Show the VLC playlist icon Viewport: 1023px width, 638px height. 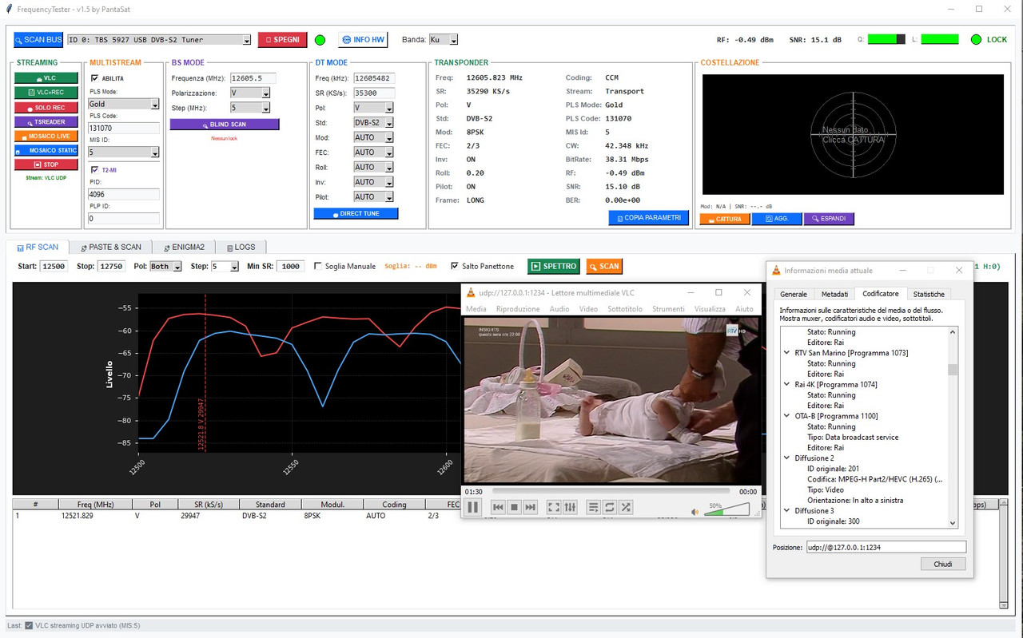pyautogui.click(x=593, y=507)
